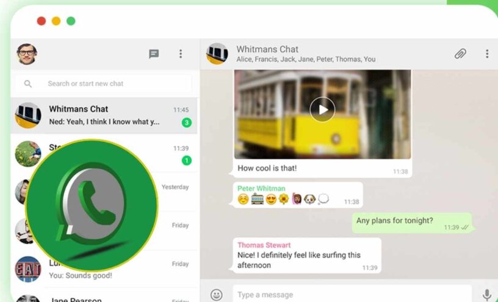Click the surfing this afternoon message
The width and height of the screenshot is (498, 302).
click(307, 255)
